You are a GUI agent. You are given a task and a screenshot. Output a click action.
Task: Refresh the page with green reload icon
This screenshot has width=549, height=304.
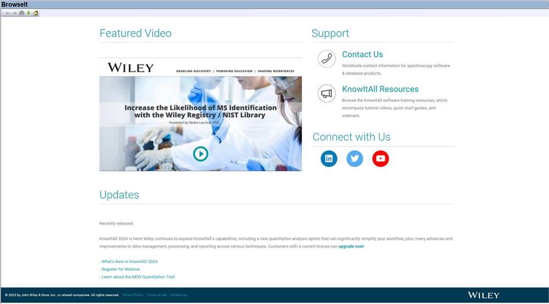tap(29, 13)
